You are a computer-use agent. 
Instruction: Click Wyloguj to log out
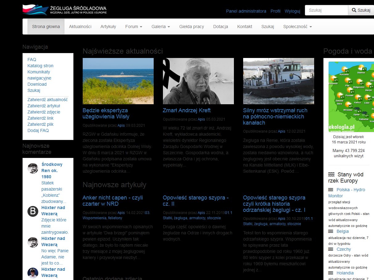pyautogui.click(x=292, y=11)
